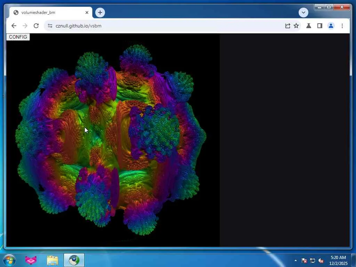Focus the address bar URL cznull.github.io/vsbm
Viewport: 356px width, 267px height.
(78, 26)
